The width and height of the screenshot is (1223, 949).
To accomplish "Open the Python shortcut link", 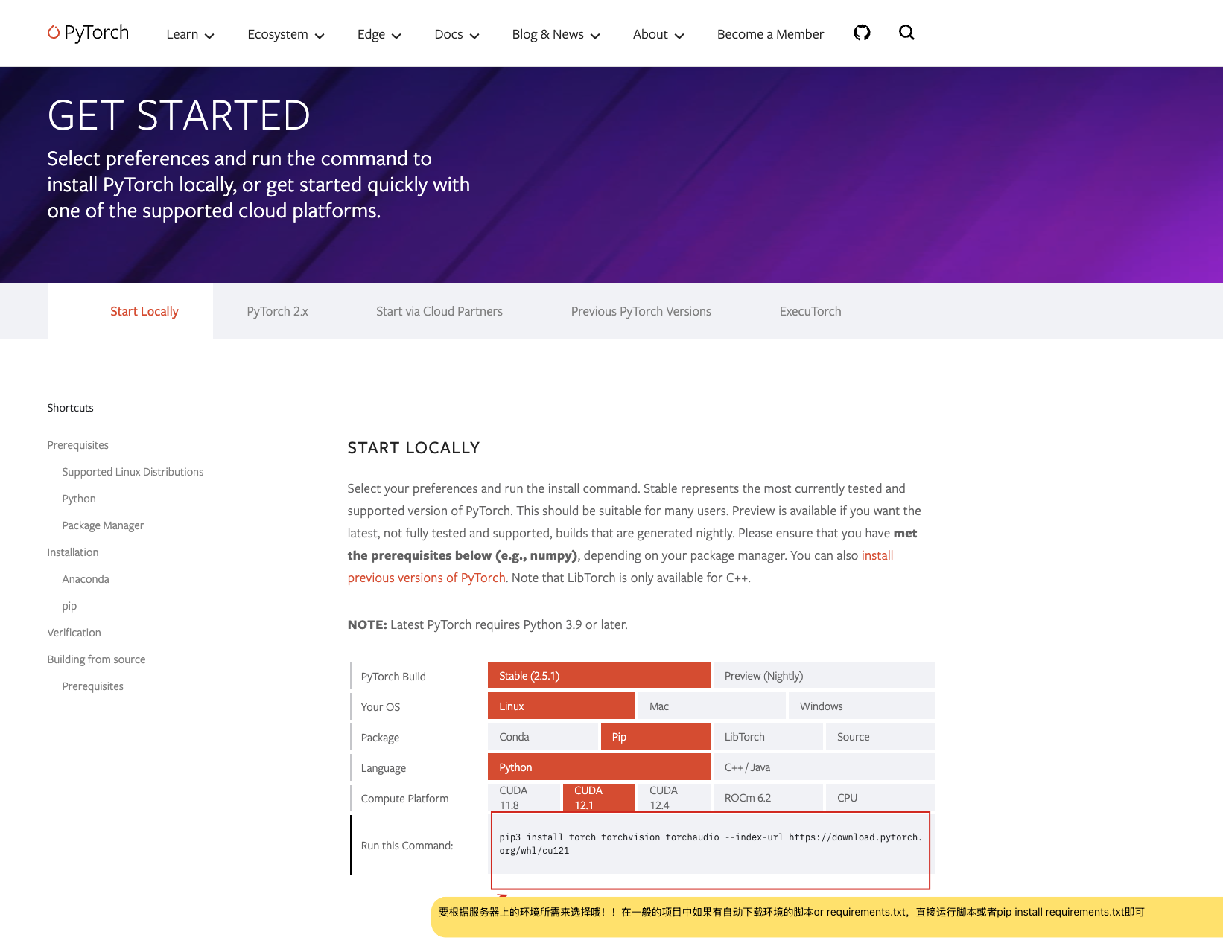I will coord(79,499).
